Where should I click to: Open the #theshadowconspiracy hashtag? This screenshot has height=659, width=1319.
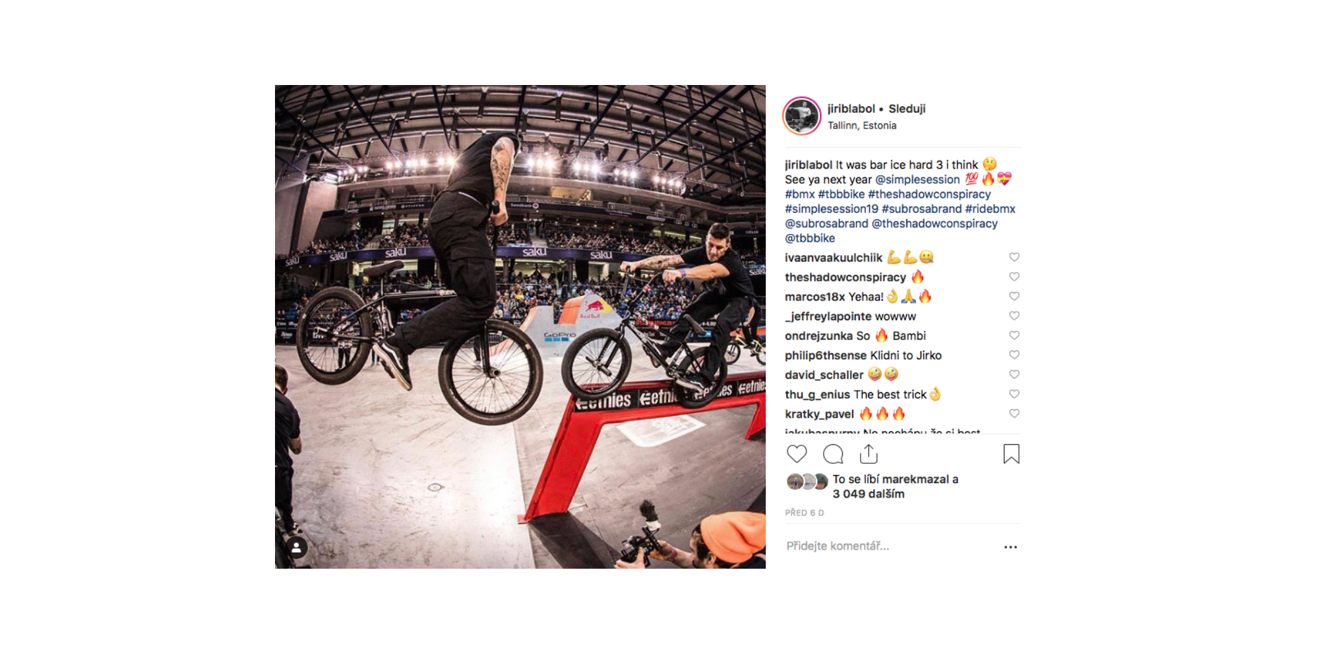point(929,194)
